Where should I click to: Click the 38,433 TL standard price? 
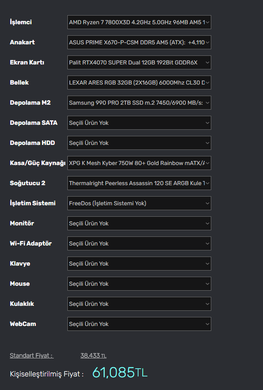(x=93, y=356)
